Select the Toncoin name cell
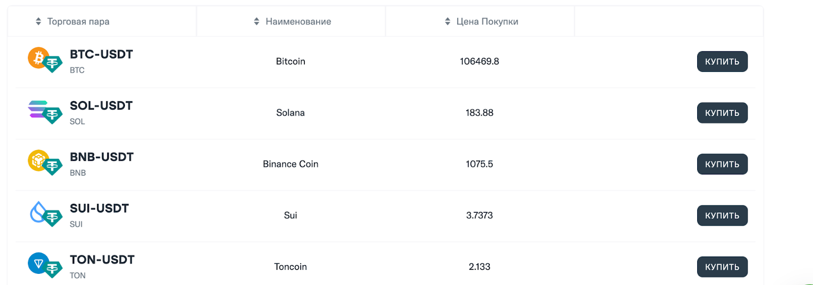Screen dimensions: 813x285 coord(290,267)
